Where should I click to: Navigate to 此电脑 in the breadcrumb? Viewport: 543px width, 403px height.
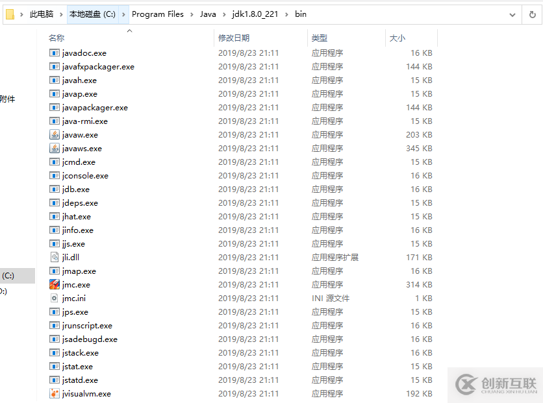pos(42,14)
